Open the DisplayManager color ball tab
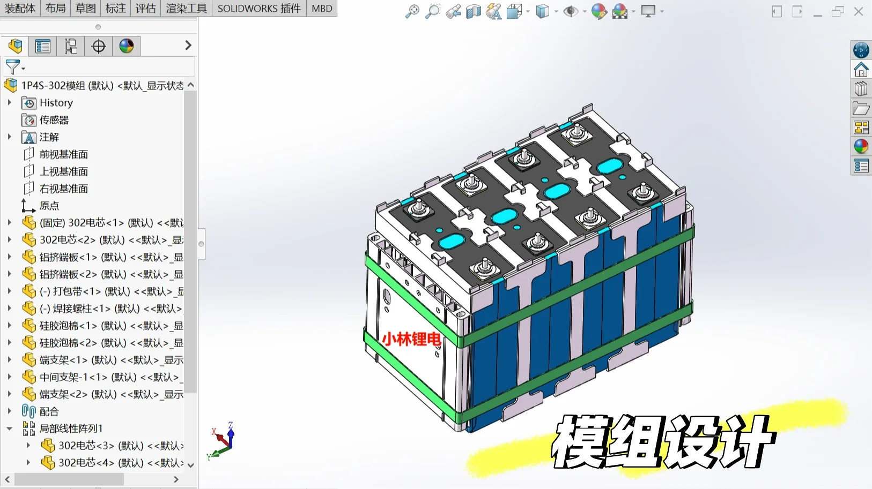The image size is (872, 489). [x=127, y=46]
